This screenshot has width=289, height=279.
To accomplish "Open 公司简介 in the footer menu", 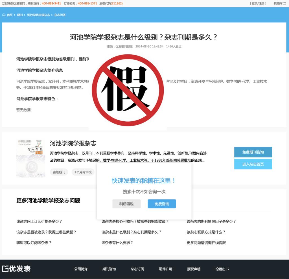I will (81, 269).
